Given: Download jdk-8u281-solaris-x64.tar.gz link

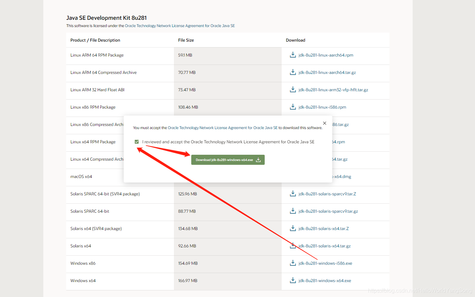Looking at the screenshot, I should tap(325, 246).
